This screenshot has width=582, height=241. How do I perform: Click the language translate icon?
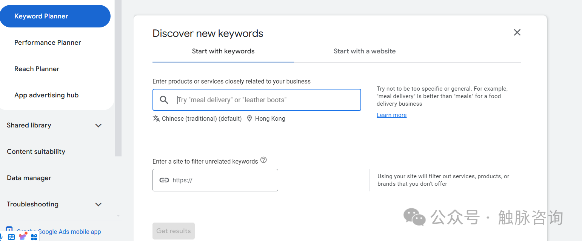(x=156, y=118)
